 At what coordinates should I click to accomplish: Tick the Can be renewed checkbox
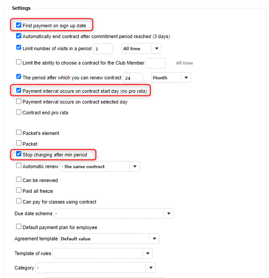pos(19,180)
